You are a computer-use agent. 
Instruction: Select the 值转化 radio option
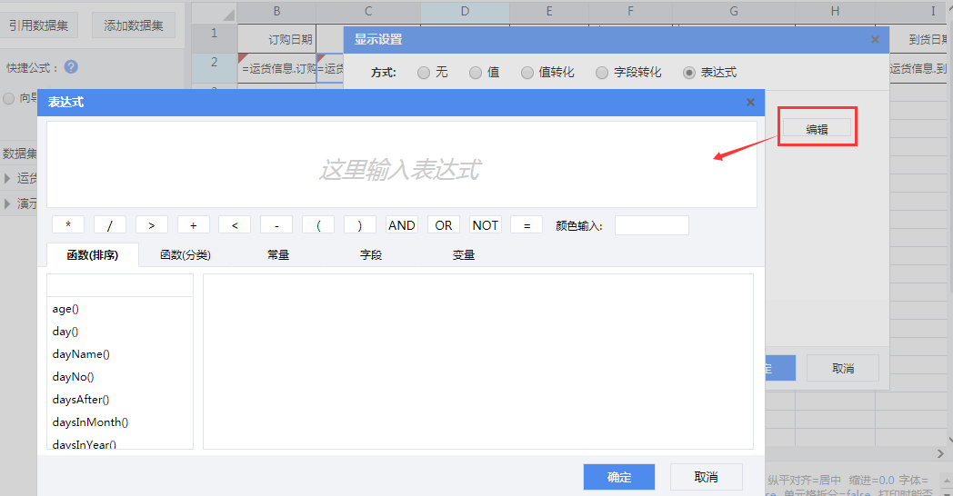point(527,73)
